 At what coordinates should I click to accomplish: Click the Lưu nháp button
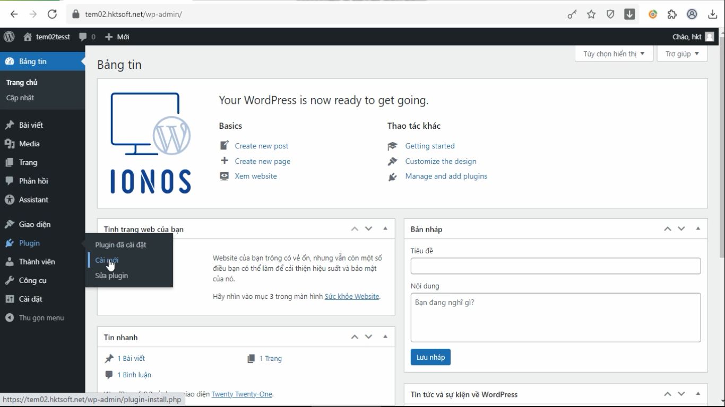pos(430,357)
